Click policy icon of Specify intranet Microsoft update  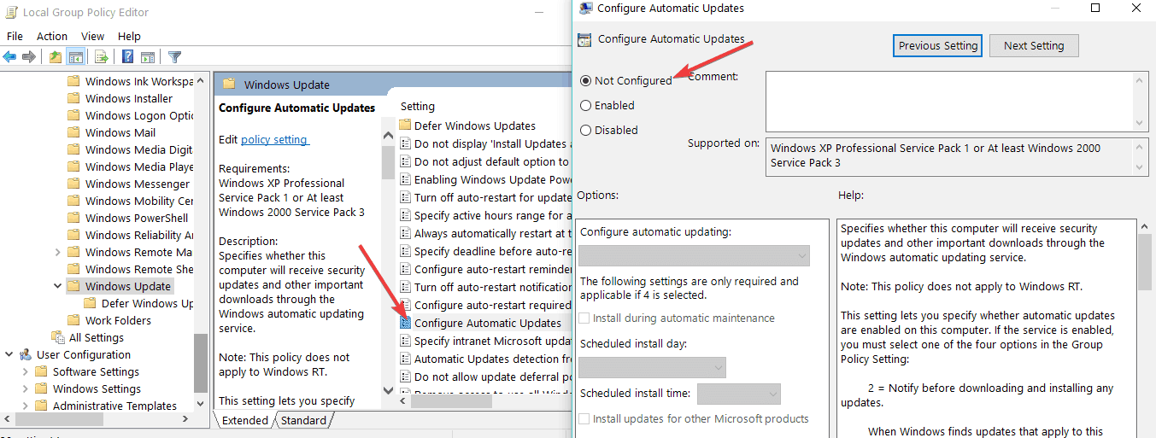pos(406,341)
